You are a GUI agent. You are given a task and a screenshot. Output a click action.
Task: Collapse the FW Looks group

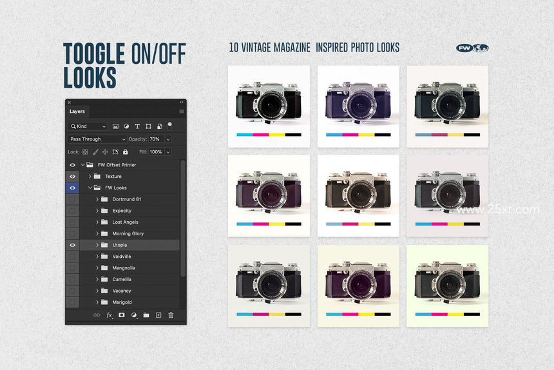pyautogui.click(x=90, y=188)
